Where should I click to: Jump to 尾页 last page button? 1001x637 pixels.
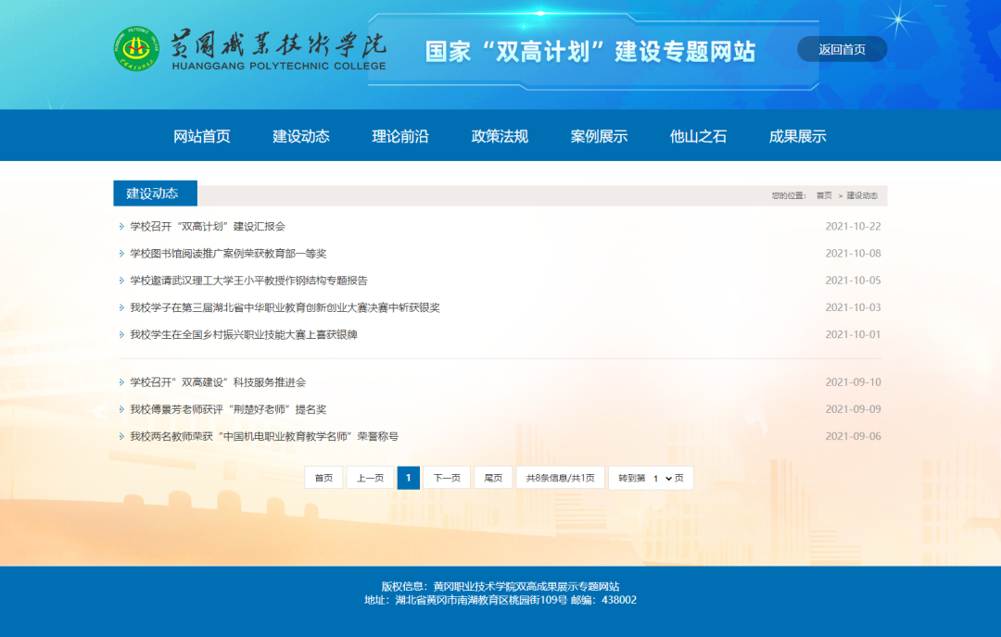[493, 478]
